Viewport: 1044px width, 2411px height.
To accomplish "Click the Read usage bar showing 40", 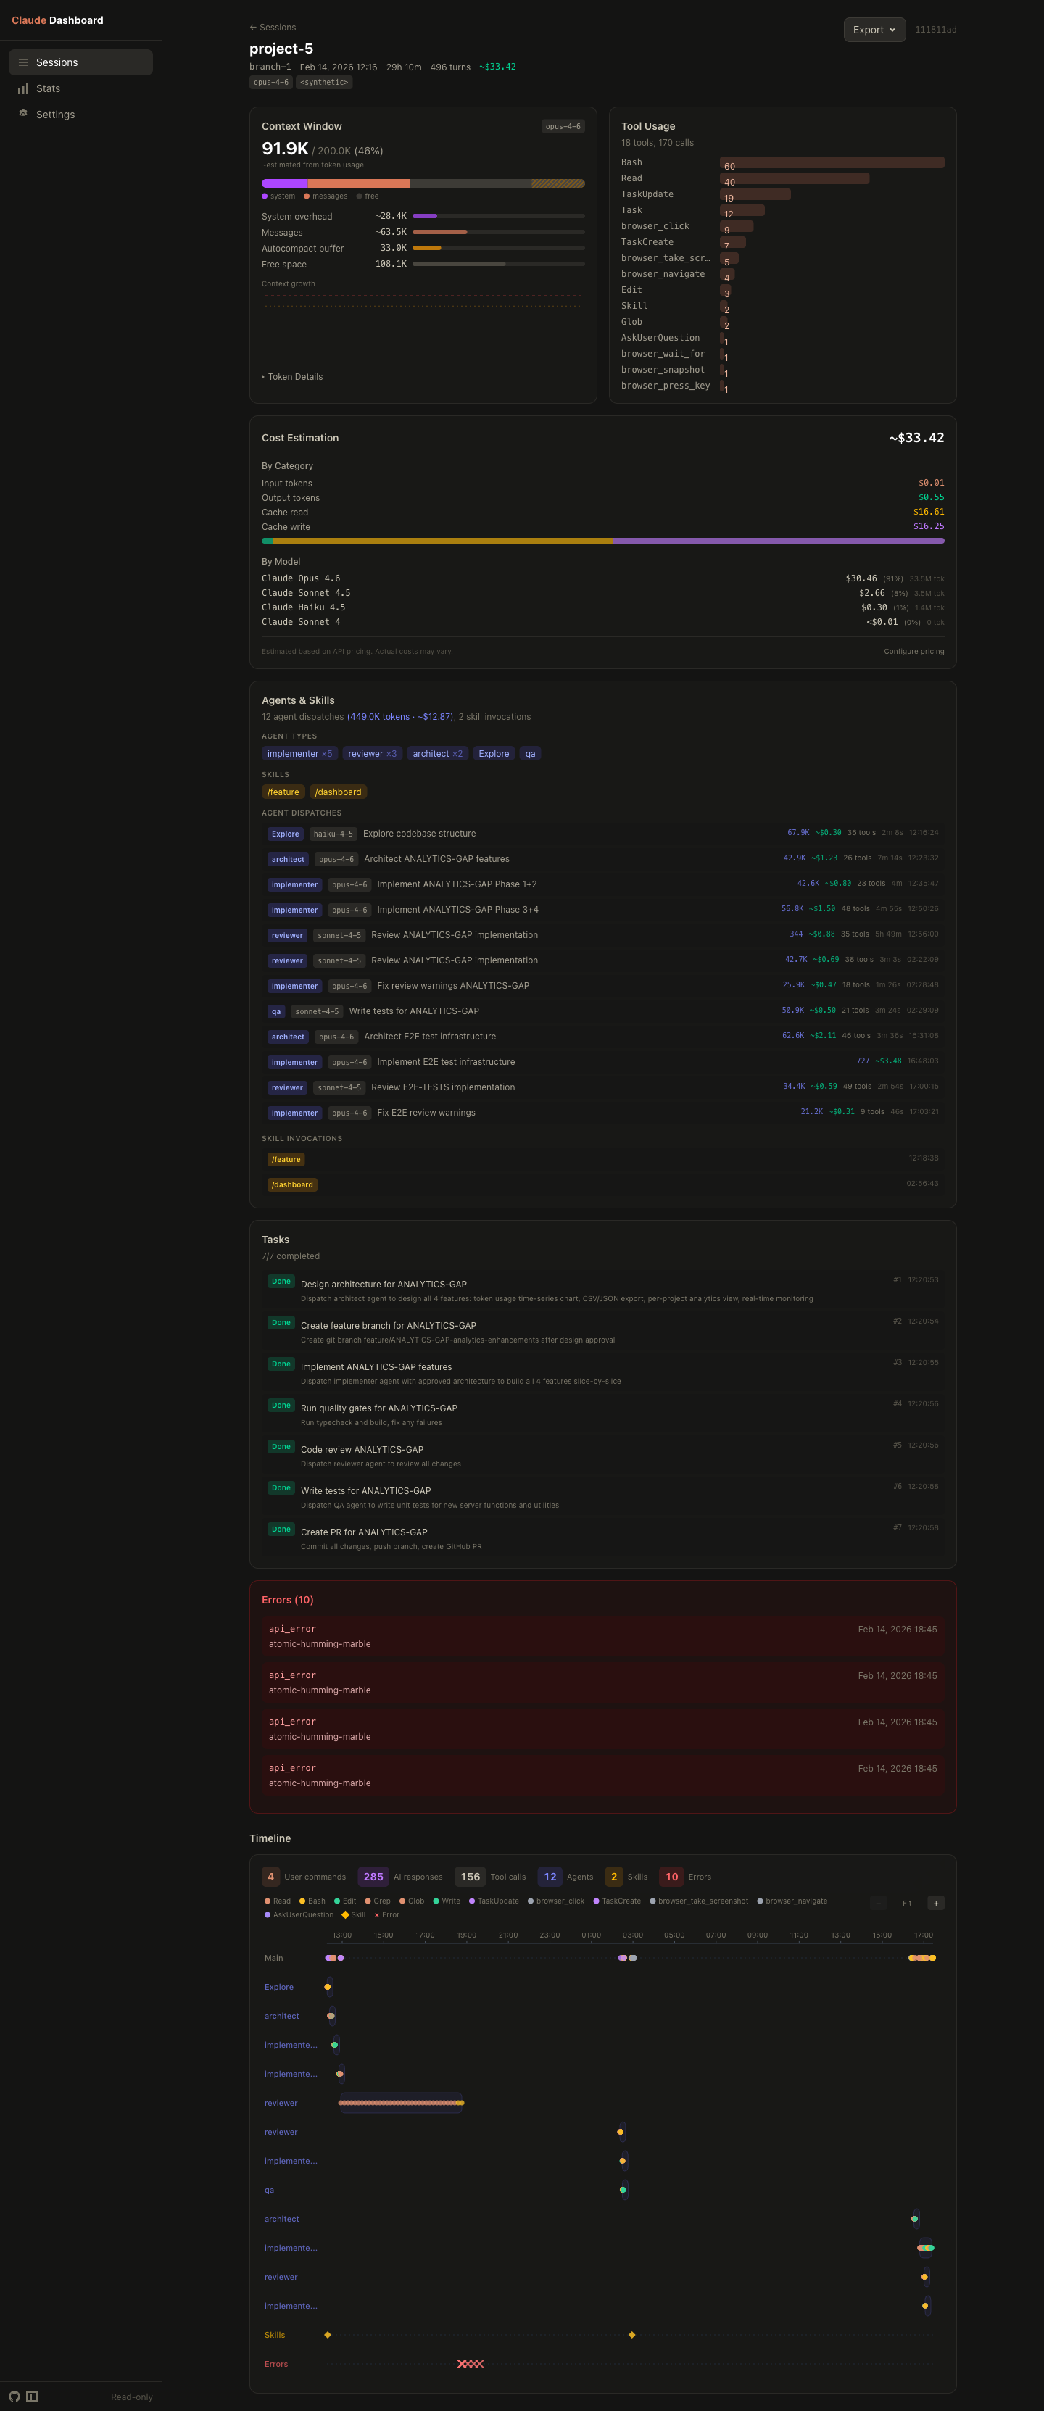I will (x=794, y=179).
